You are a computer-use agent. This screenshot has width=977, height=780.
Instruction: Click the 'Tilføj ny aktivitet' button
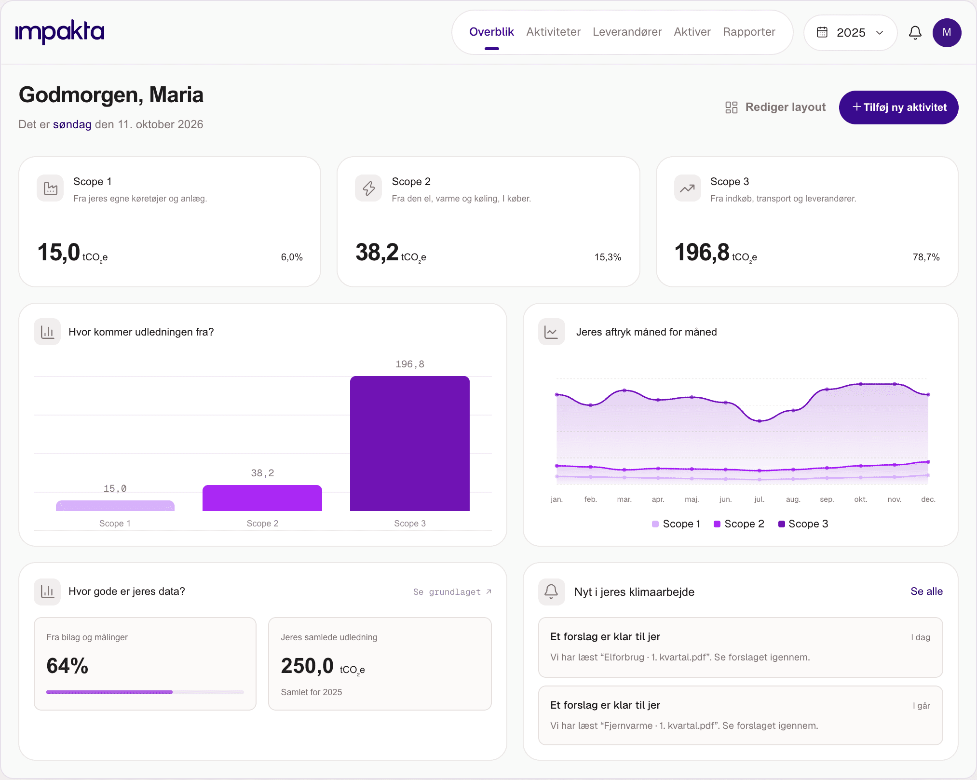click(898, 107)
